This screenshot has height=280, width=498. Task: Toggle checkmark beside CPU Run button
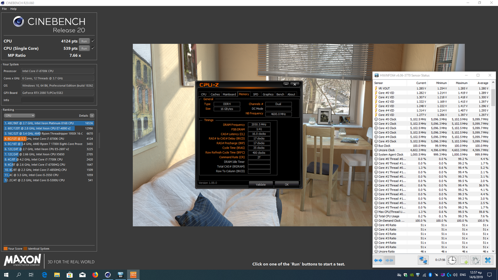coord(93,41)
